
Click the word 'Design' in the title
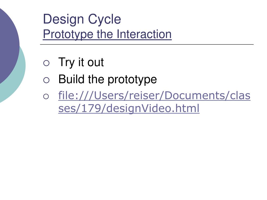(x=63, y=19)
